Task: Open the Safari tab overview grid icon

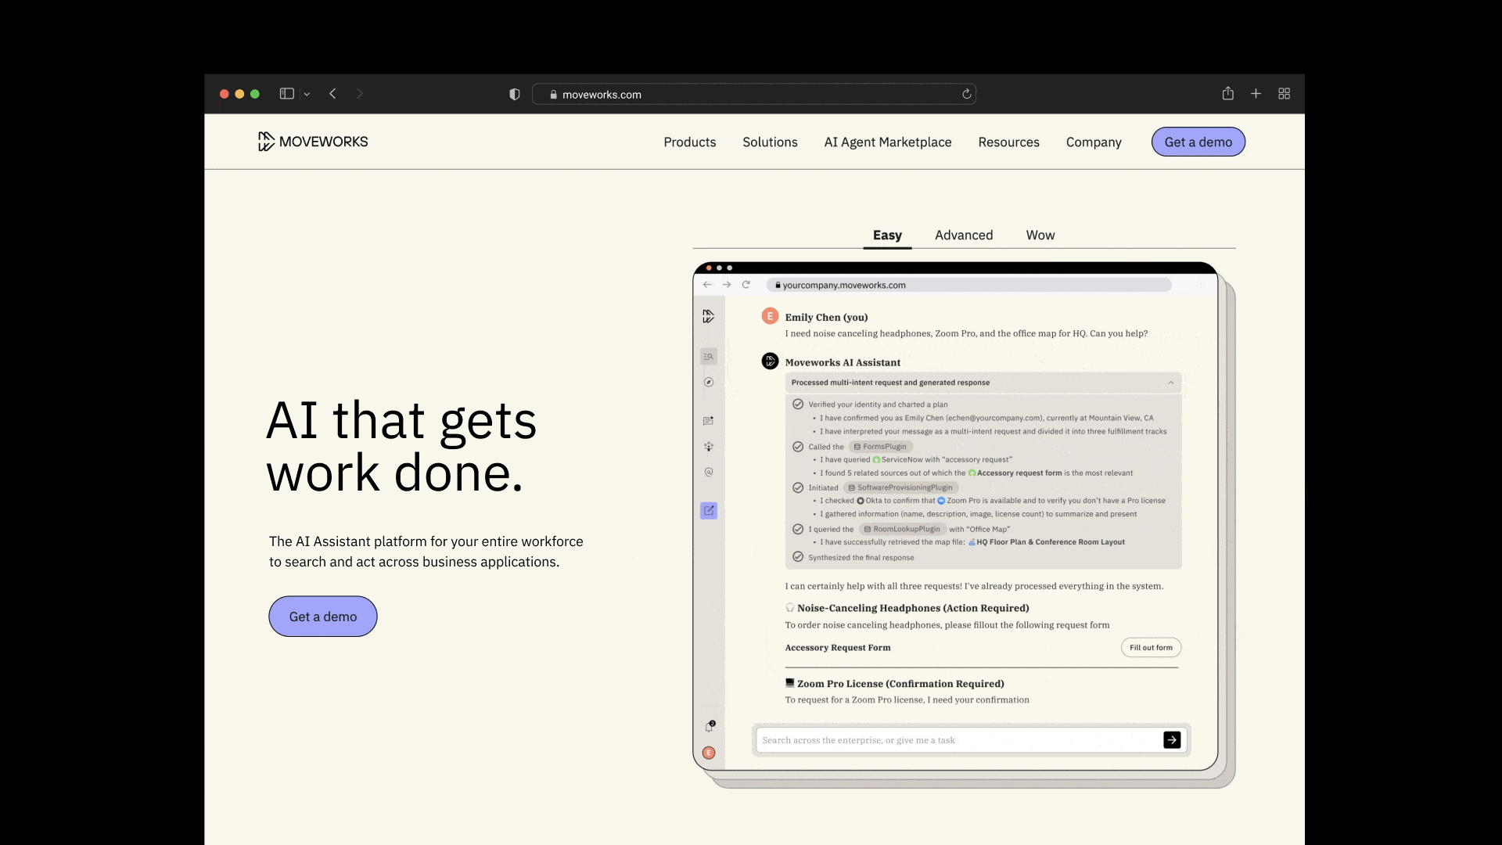Action: tap(1284, 94)
